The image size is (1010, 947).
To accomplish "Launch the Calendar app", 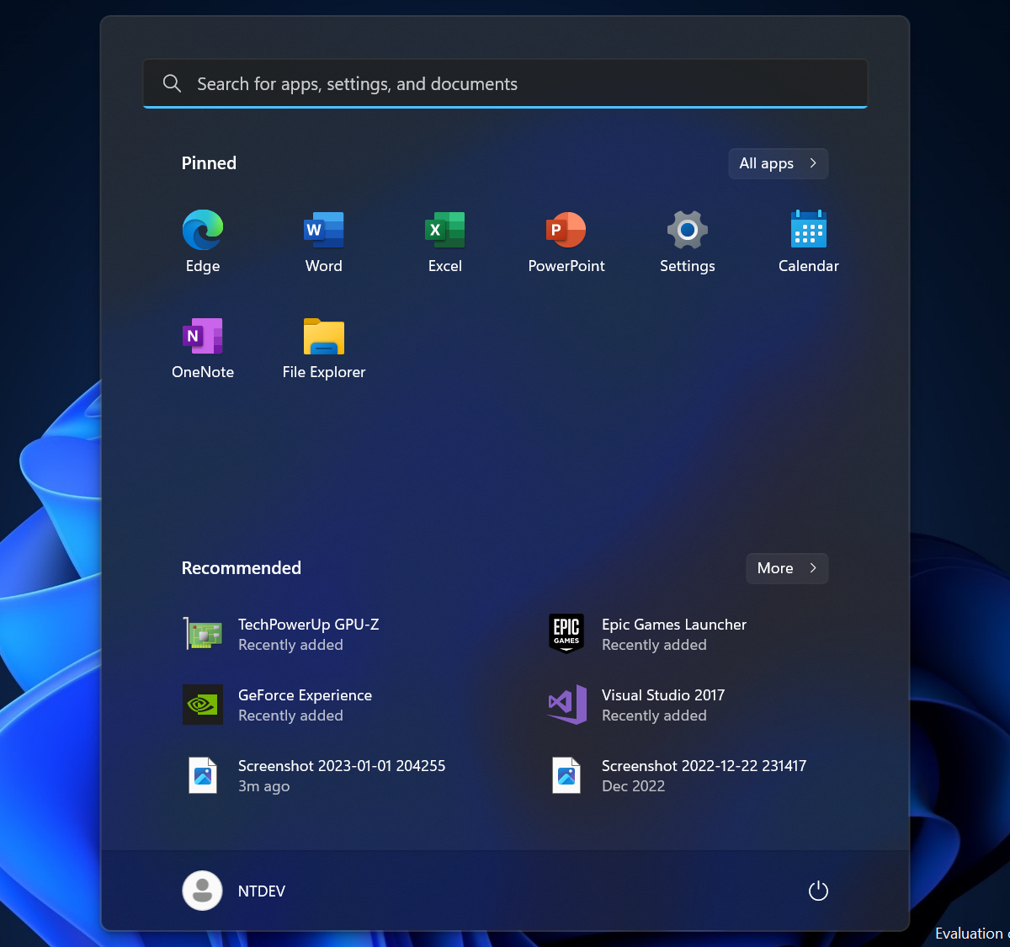I will pos(808,242).
